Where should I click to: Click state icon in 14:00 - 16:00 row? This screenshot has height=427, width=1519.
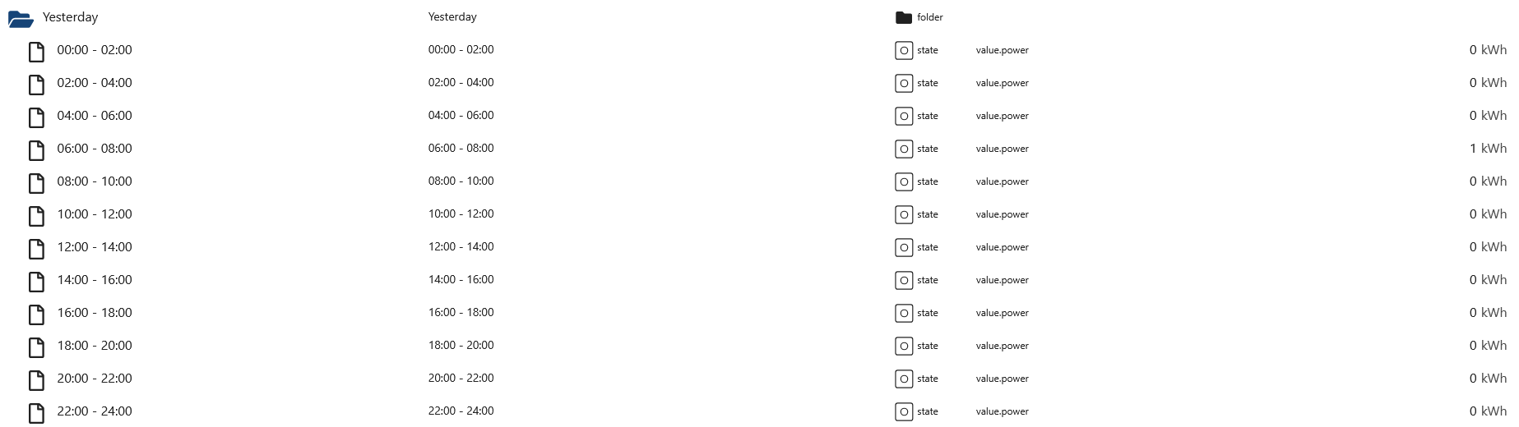click(x=904, y=280)
